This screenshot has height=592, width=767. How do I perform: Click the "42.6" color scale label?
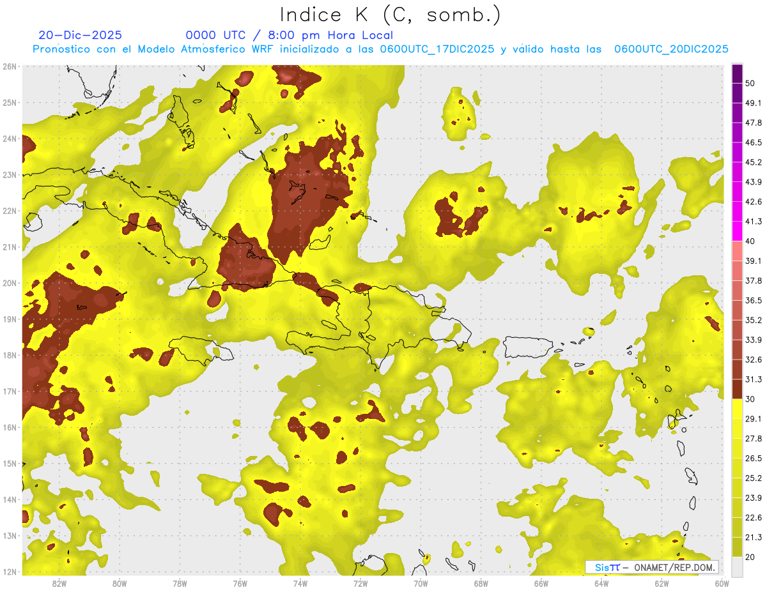[x=754, y=202]
